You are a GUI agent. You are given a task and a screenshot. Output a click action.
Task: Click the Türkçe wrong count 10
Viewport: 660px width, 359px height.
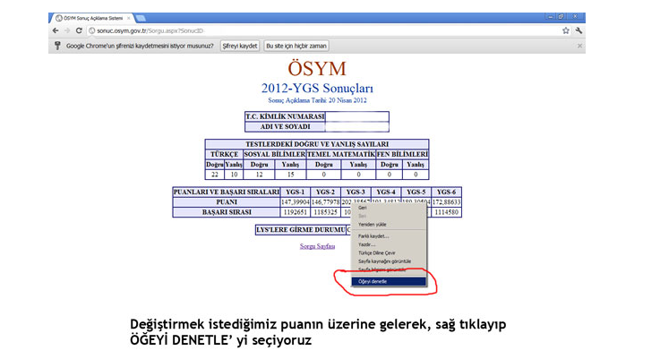(234, 175)
